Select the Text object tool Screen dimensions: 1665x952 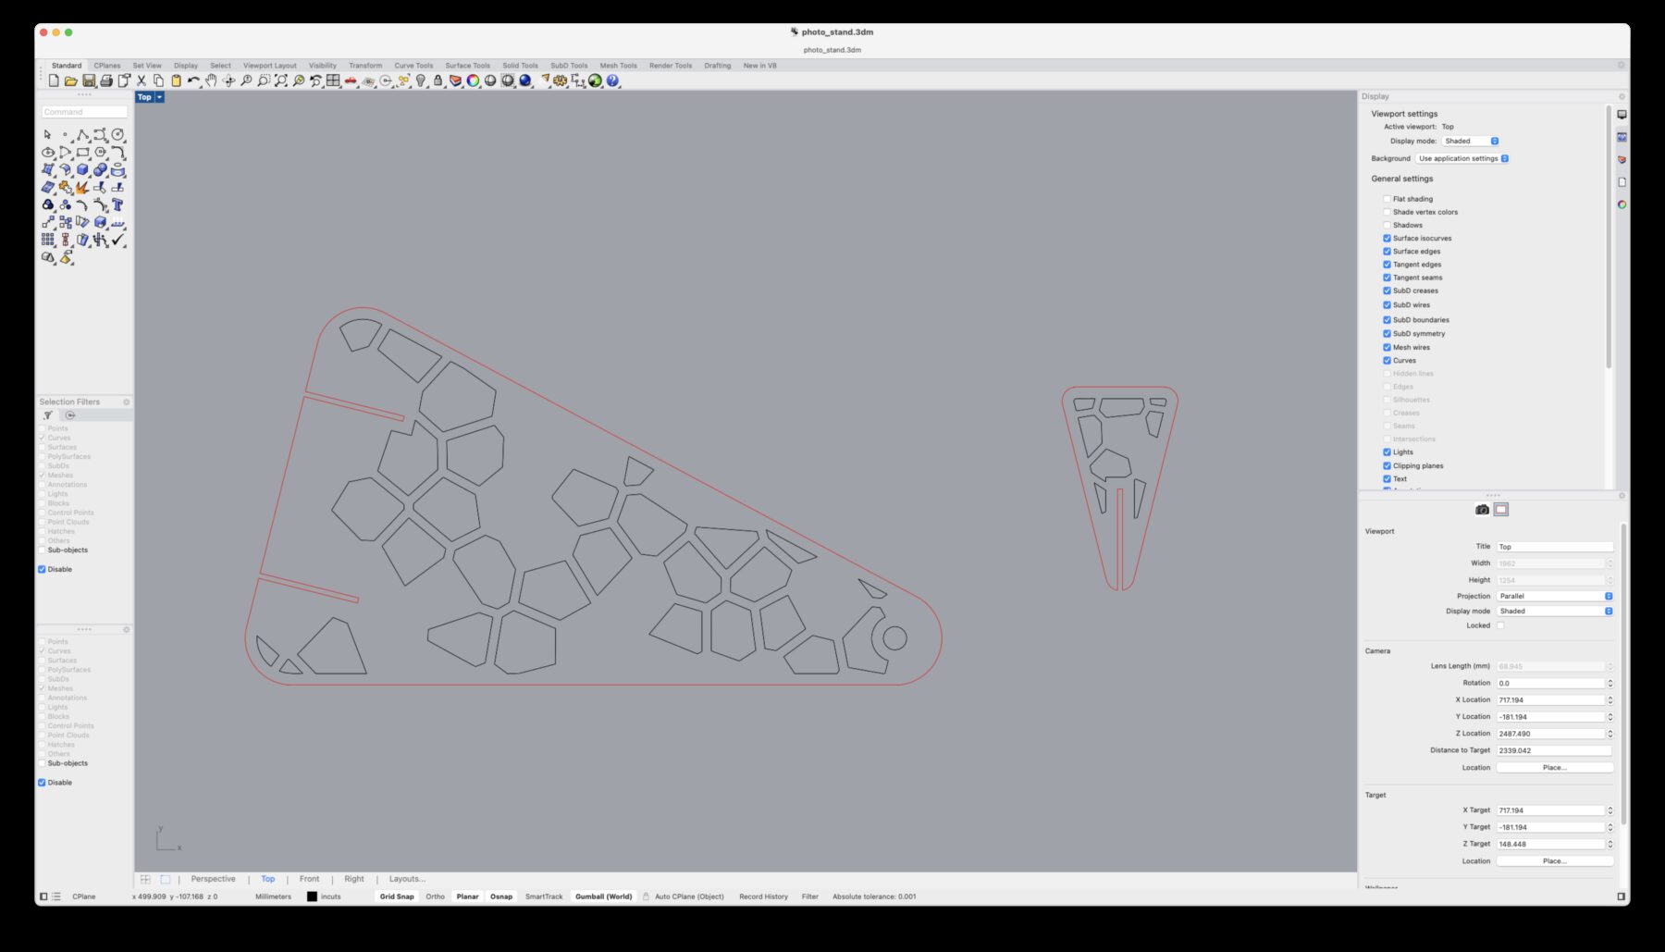pyautogui.click(x=118, y=205)
